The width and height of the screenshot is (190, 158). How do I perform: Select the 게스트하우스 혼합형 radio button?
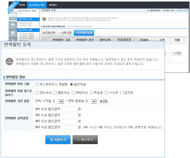pos(37,84)
